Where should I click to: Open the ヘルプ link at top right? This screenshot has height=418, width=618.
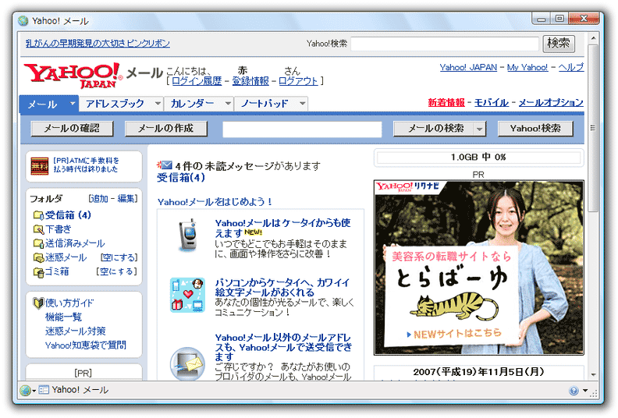point(571,67)
